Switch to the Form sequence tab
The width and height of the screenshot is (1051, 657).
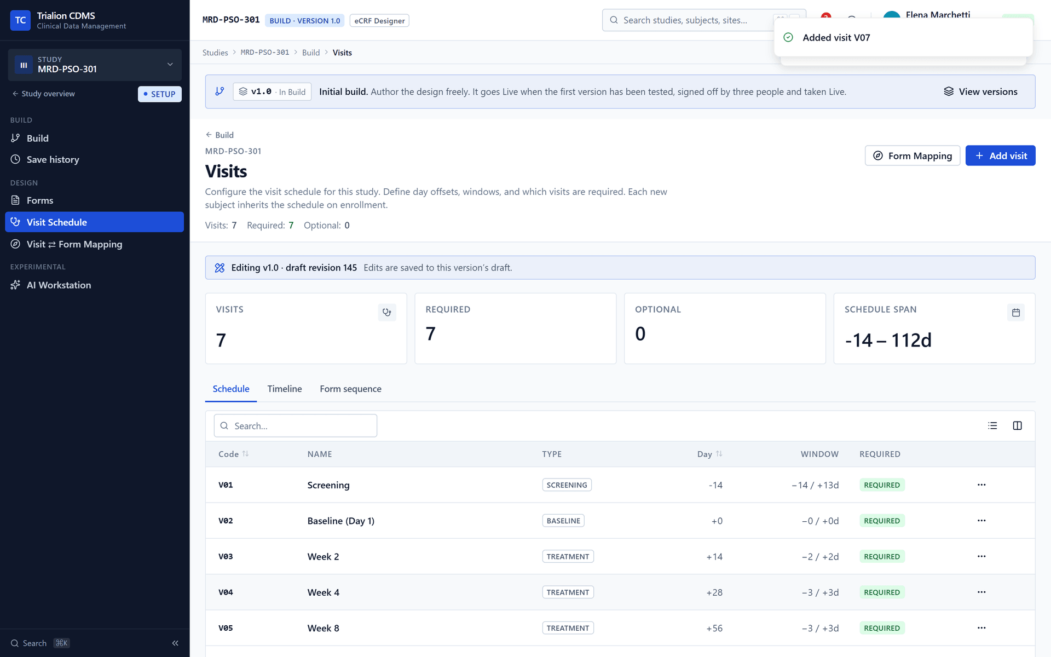coord(350,389)
